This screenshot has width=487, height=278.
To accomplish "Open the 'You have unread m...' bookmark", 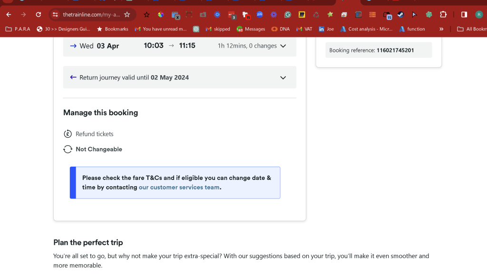I will pyautogui.click(x=161, y=29).
